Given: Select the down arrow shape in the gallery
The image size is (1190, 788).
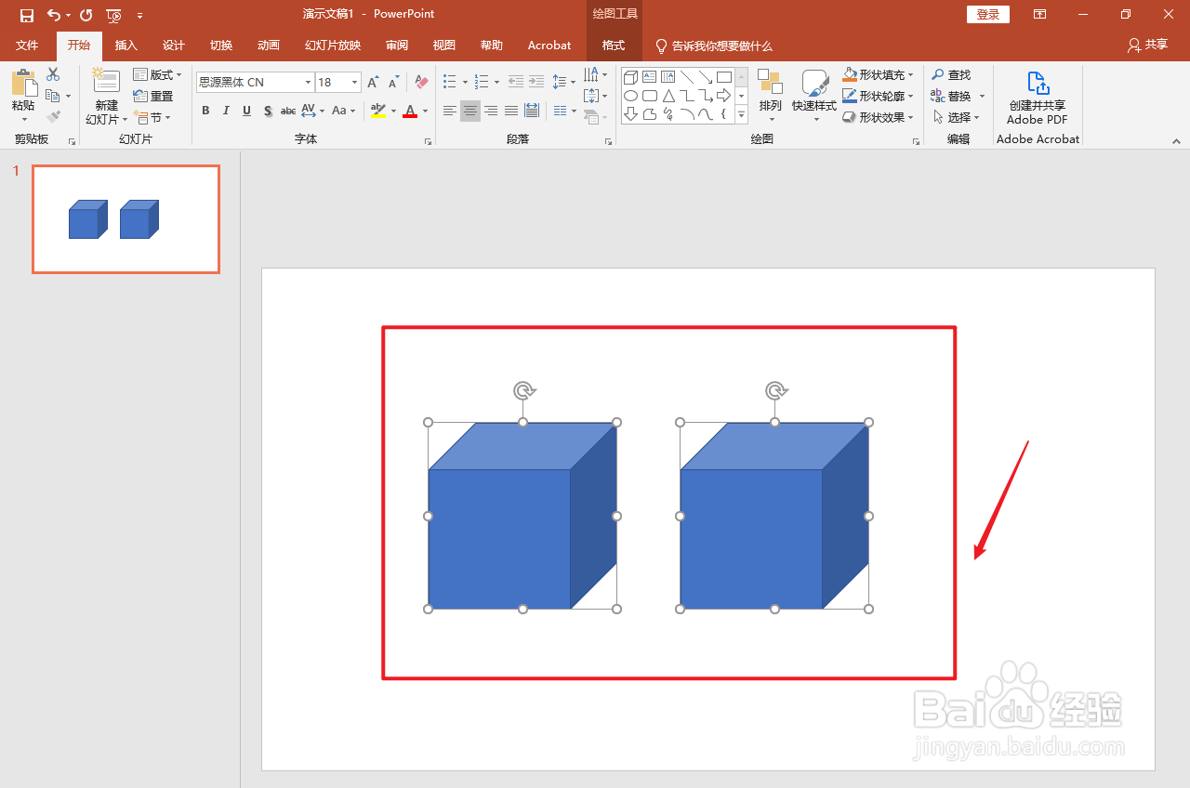Looking at the screenshot, I should click(x=630, y=114).
